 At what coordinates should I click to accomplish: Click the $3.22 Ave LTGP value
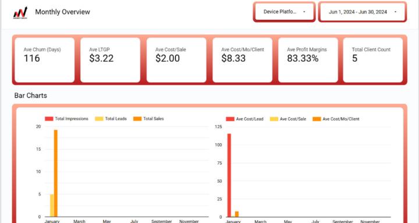101,58
